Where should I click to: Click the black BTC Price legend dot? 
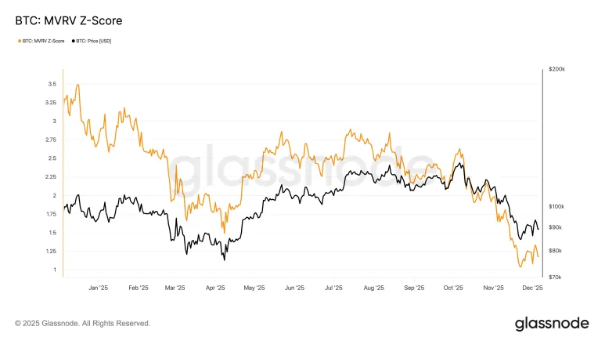[73, 41]
